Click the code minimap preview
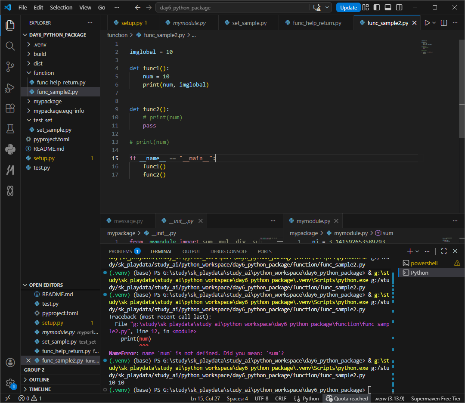Screen dimensions: 465x403 pos(427,47)
